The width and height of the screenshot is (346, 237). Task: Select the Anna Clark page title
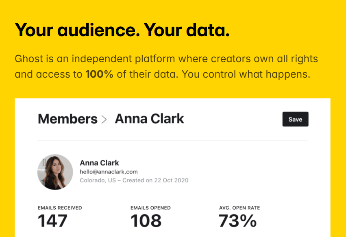point(149,119)
